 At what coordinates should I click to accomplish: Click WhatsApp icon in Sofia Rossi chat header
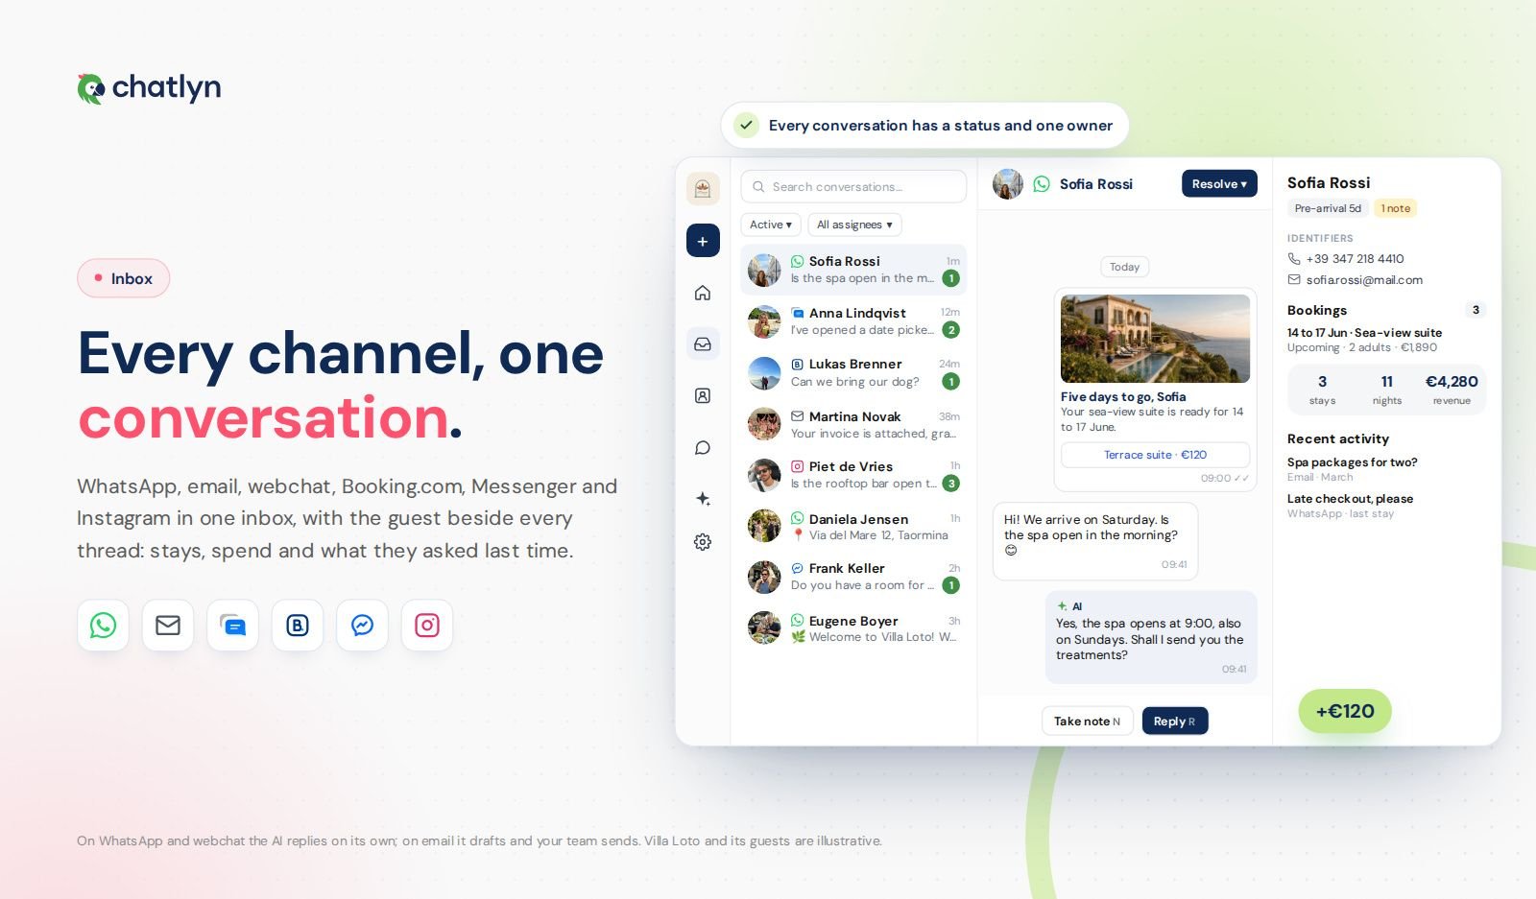pyautogui.click(x=1042, y=184)
